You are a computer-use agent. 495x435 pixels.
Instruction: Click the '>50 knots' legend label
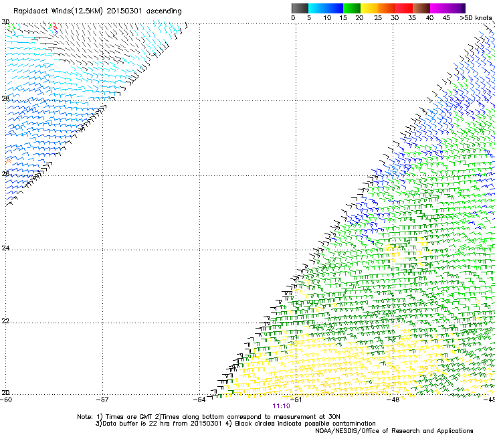(476, 18)
